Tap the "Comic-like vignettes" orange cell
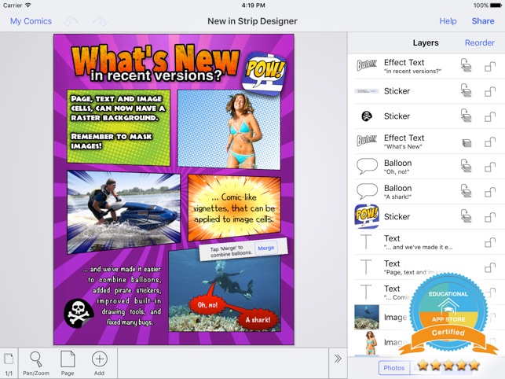Image resolution: width=505 pixels, height=379 pixels. click(x=234, y=208)
